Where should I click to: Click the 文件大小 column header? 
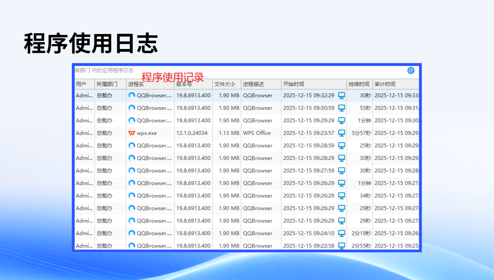click(224, 84)
